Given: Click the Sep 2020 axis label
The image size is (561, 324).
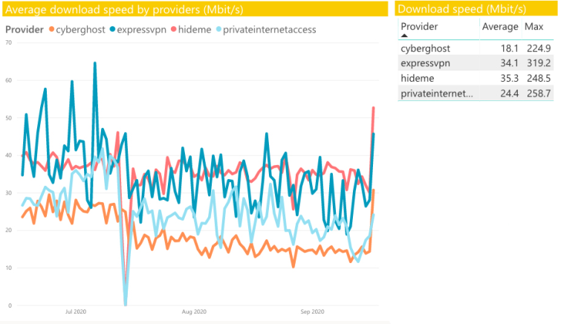Looking at the screenshot, I should coord(312,311).
